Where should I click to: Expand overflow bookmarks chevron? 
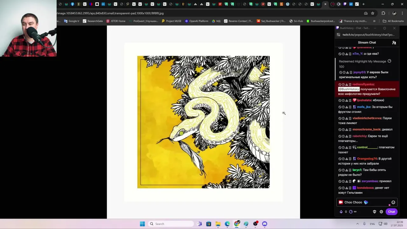(x=374, y=21)
